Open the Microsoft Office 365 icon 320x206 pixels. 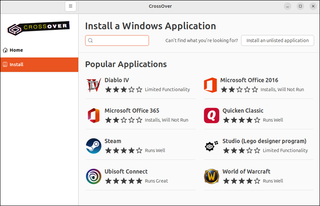[x=94, y=116]
